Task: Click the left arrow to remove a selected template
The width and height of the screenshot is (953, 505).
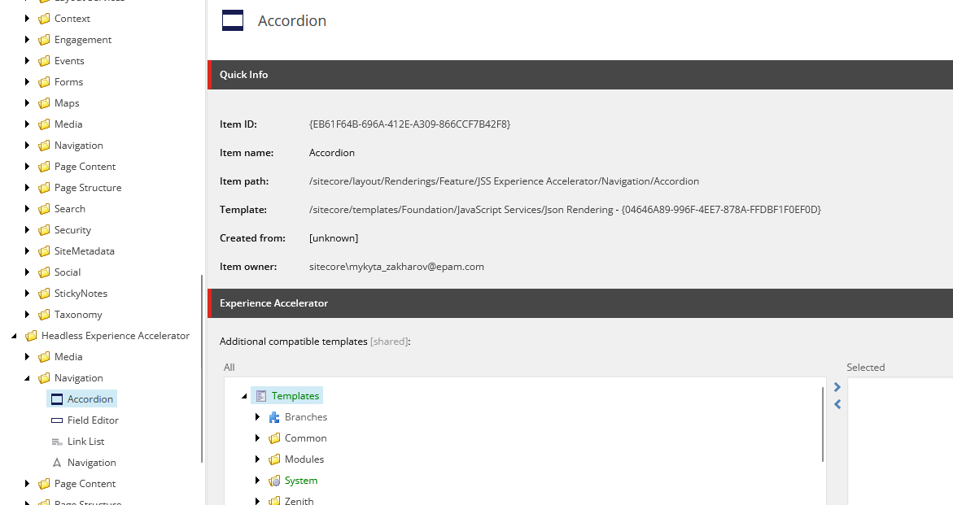Action: pyautogui.click(x=837, y=403)
